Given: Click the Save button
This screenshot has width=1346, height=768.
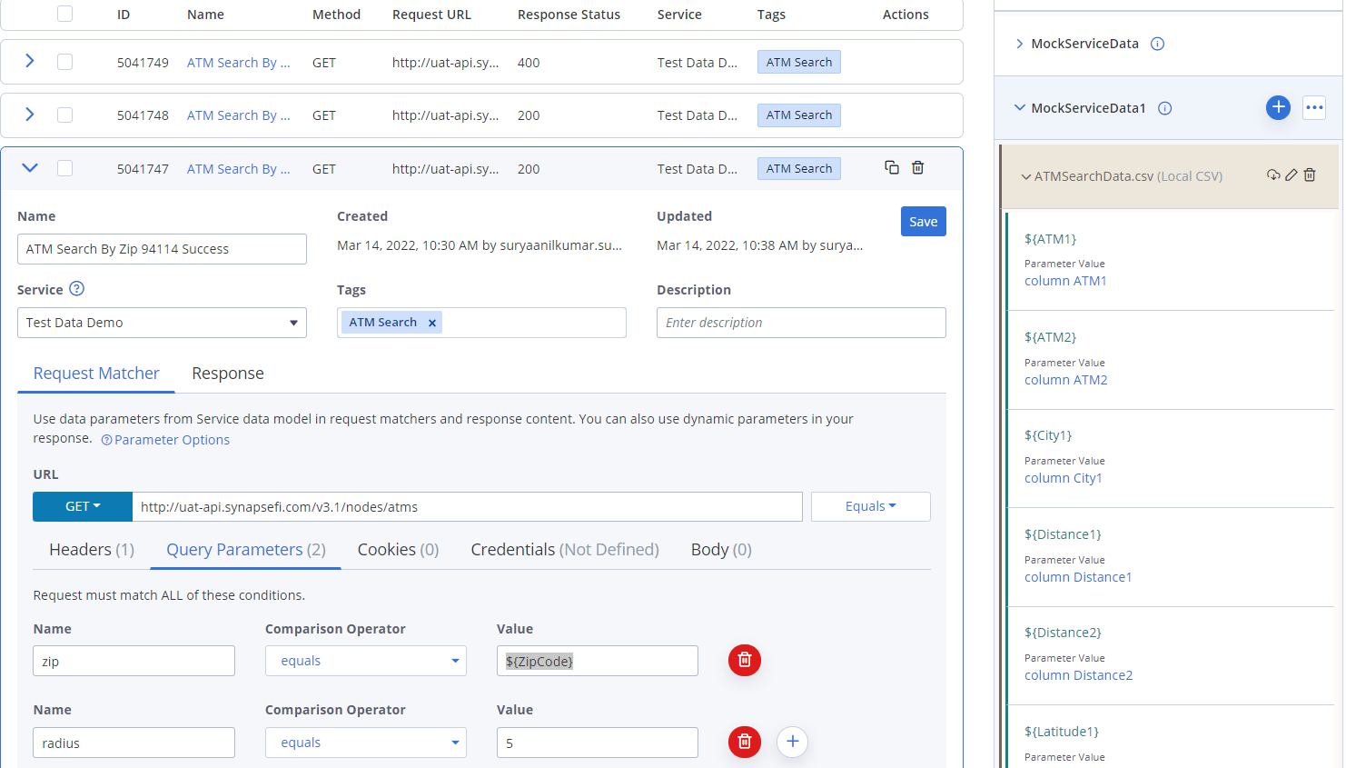Looking at the screenshot, I should pos(923,222).
